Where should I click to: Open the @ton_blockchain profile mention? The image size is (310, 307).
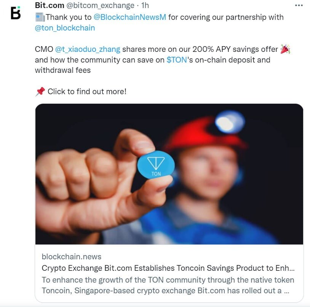pos(65,28)
